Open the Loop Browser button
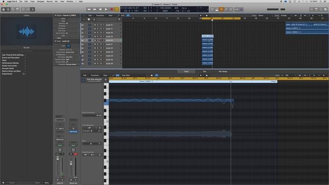329x185 pixels. (x=321, y=9)
